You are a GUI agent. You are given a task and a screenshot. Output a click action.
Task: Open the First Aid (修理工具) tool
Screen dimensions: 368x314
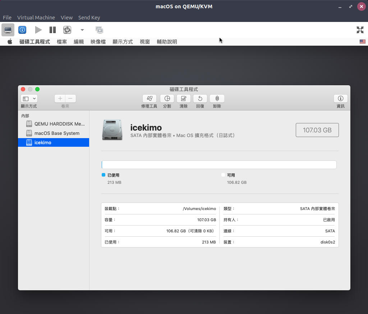pyautogui.click(x=149, y=99)
